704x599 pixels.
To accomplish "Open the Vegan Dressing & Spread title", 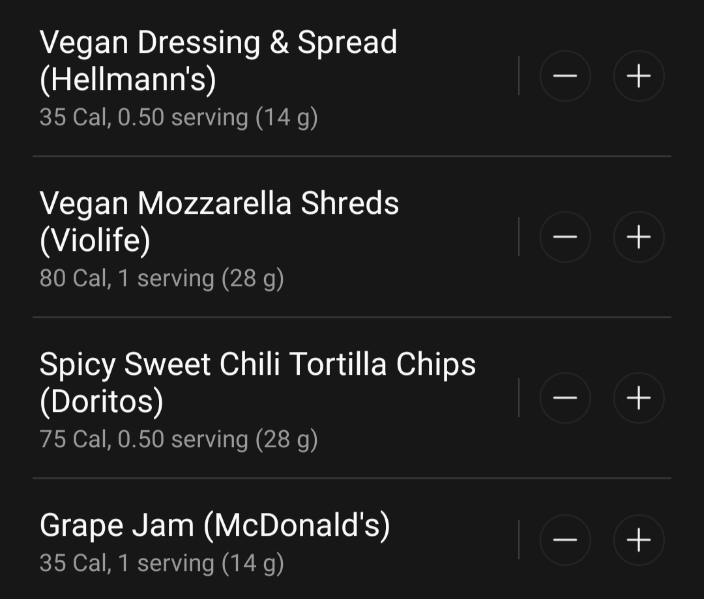I will pyautogui.click(x=218, y=43).
